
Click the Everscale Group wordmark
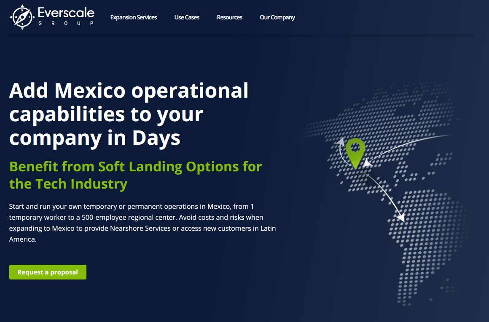tap(66, 16)
